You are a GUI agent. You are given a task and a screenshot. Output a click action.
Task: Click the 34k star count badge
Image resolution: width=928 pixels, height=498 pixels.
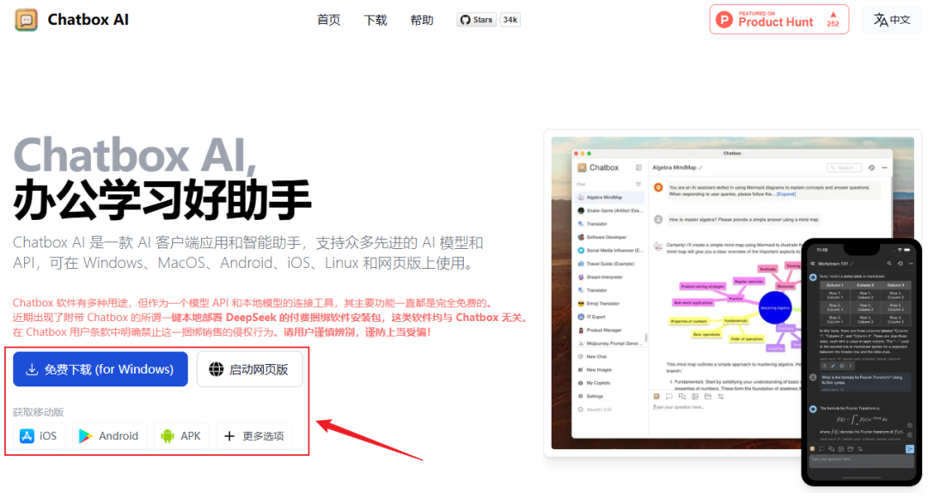(510, 20)
